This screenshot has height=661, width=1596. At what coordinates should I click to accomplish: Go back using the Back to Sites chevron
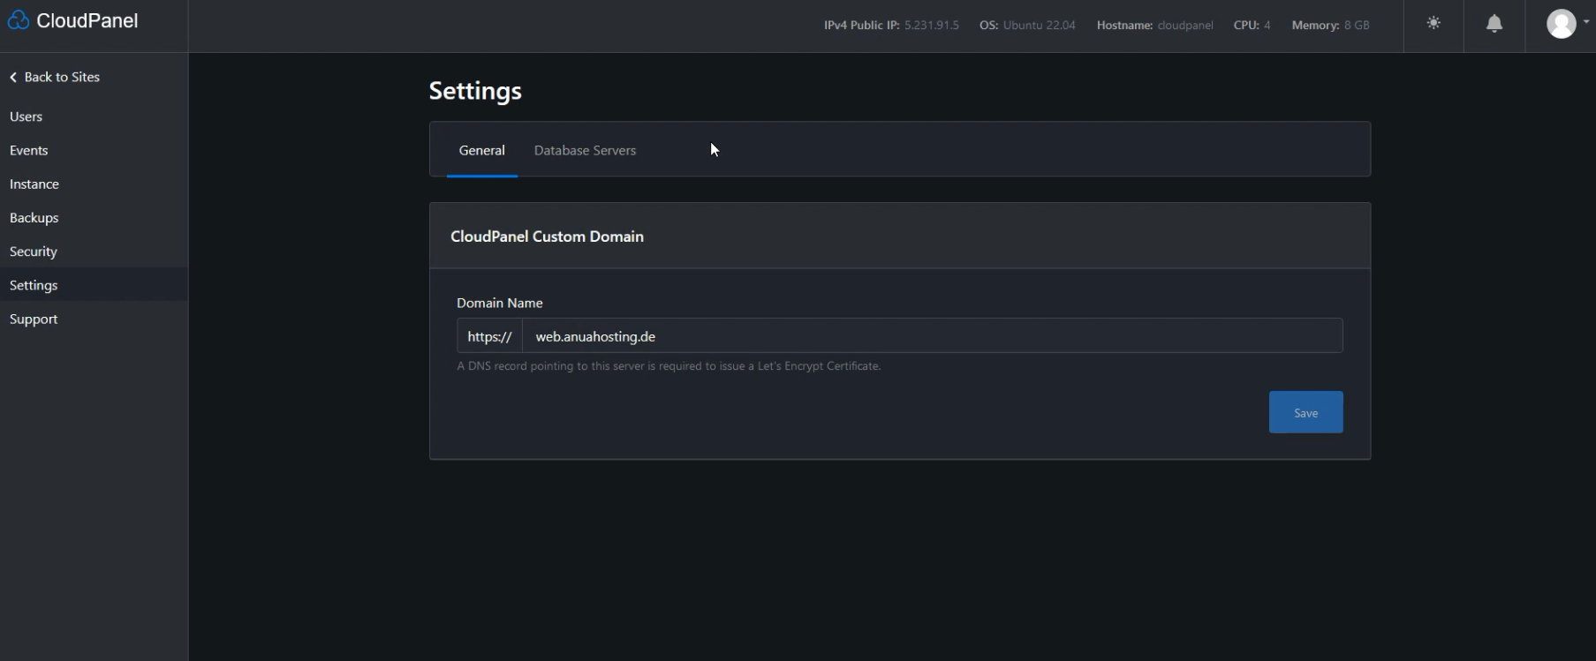click(13, 78)
